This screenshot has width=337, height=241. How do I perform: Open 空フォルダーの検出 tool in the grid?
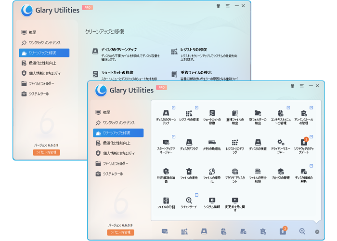click(258, 117)
